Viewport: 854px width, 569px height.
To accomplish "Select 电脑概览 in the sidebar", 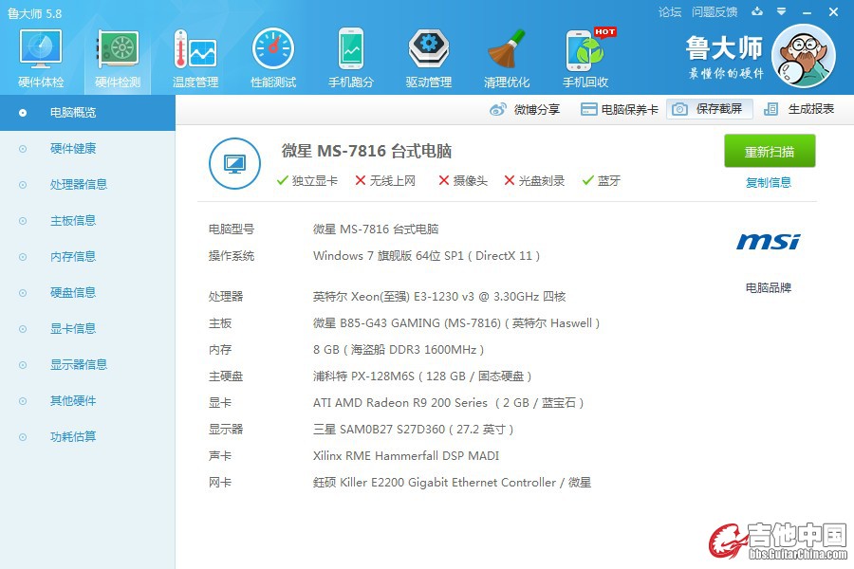I will 87,113.
